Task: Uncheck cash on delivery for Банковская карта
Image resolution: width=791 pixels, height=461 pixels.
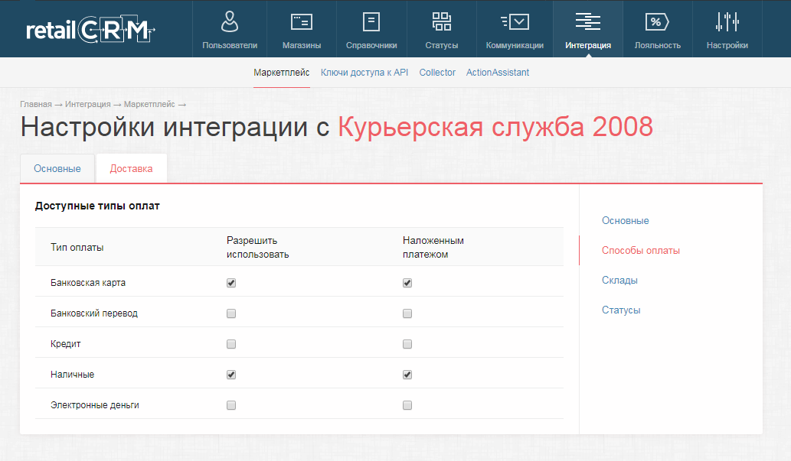Action: [407, 283]
